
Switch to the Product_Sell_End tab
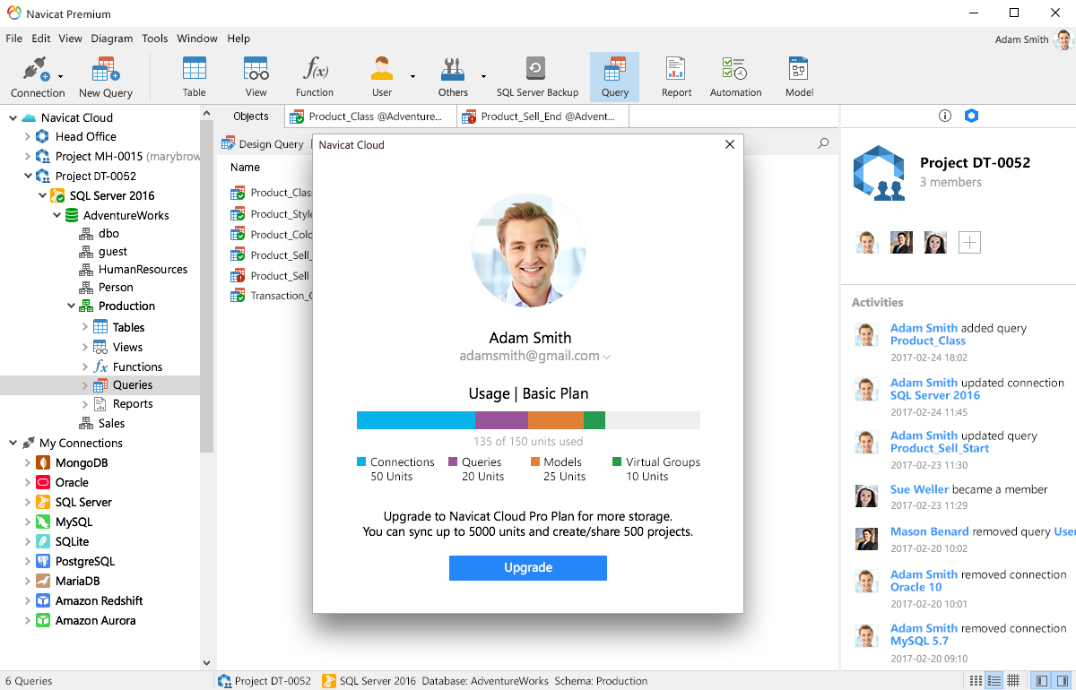546,116
